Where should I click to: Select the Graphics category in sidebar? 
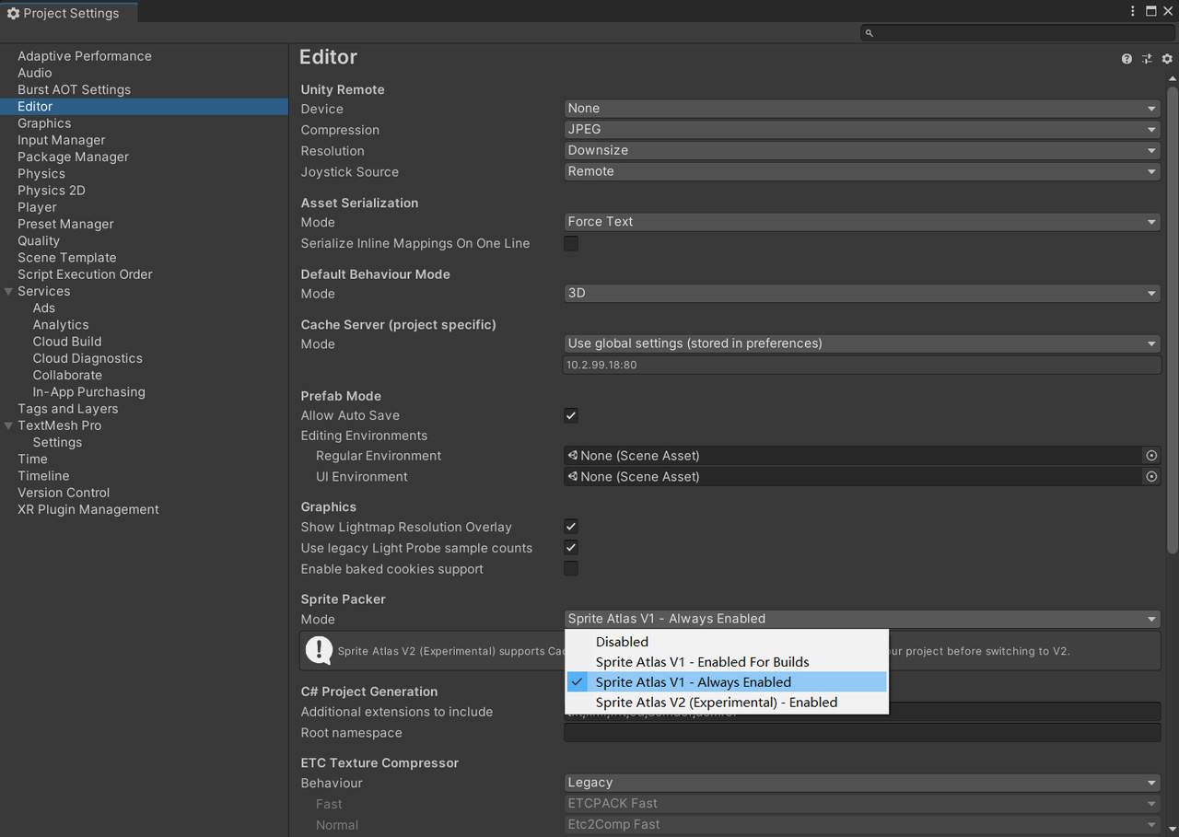tap(44, 123)
